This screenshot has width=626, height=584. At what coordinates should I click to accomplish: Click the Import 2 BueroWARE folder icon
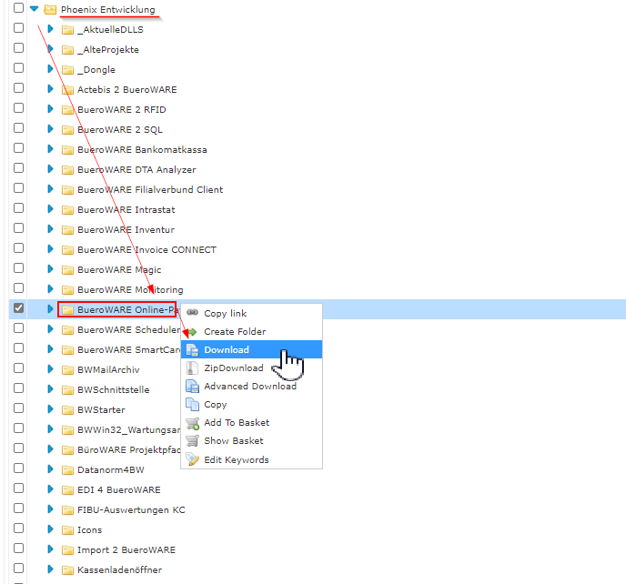pos(68,550)
